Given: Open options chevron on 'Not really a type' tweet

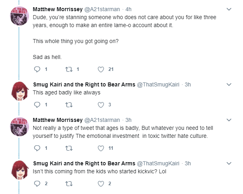Looking at the screenshot, I should click(229, 120).
